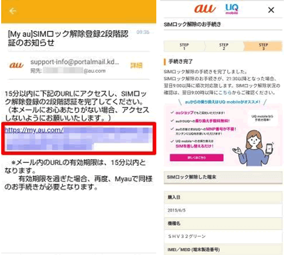The image size is (284, 255).
Task: Tap the au logo at page top
Action: point(205,9)
